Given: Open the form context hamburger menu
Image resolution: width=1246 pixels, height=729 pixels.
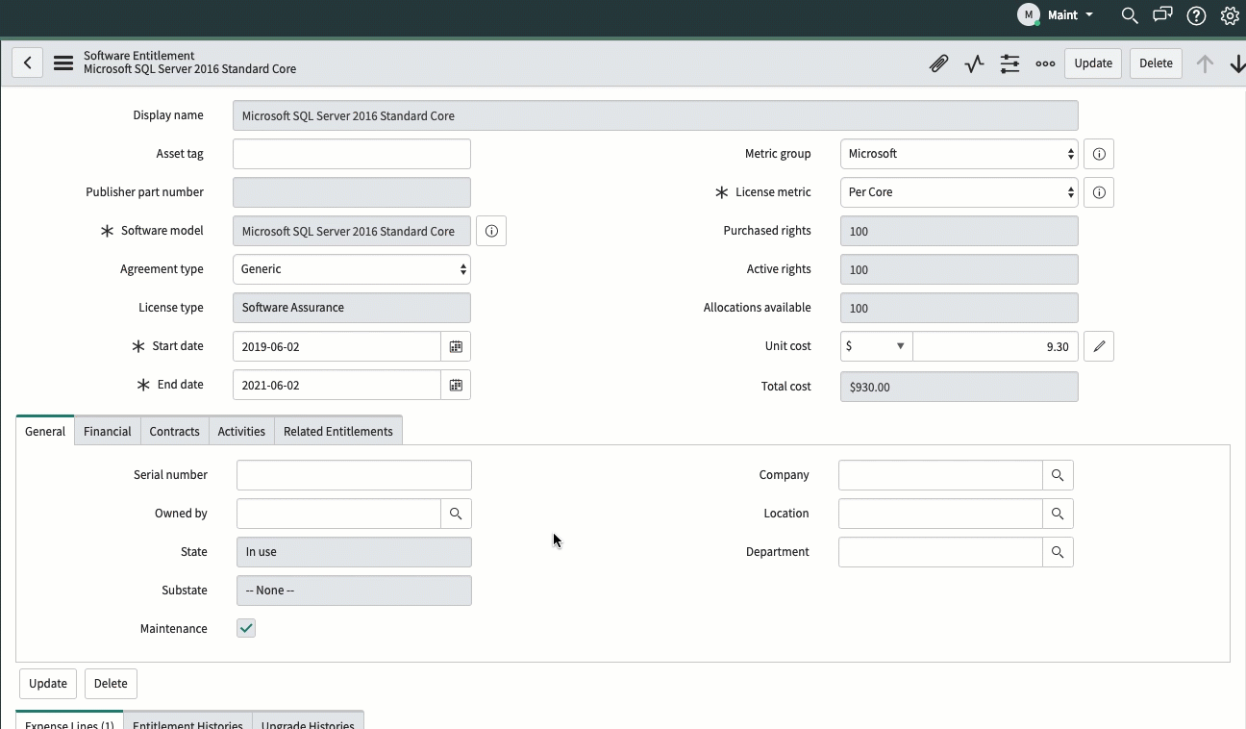Looking at the screenshot, I should coord(63,63).
